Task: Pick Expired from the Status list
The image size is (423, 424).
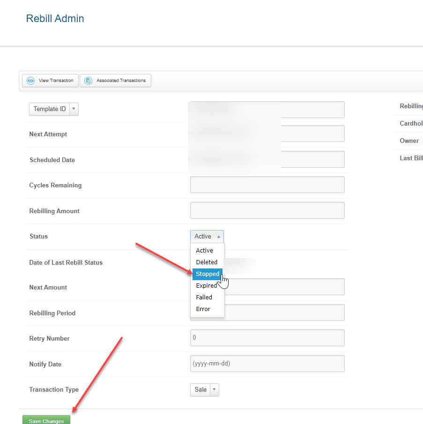Action: point(206,286)
